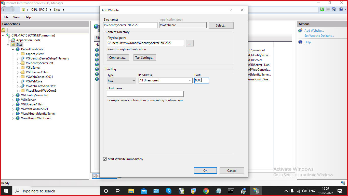Open help with the blue question mark icon
348x196 pixels.
click(341, 9)
